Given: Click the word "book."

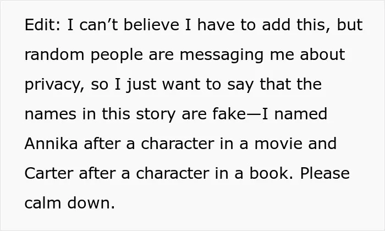Looking at the screenshot, I should click(271, 173).
